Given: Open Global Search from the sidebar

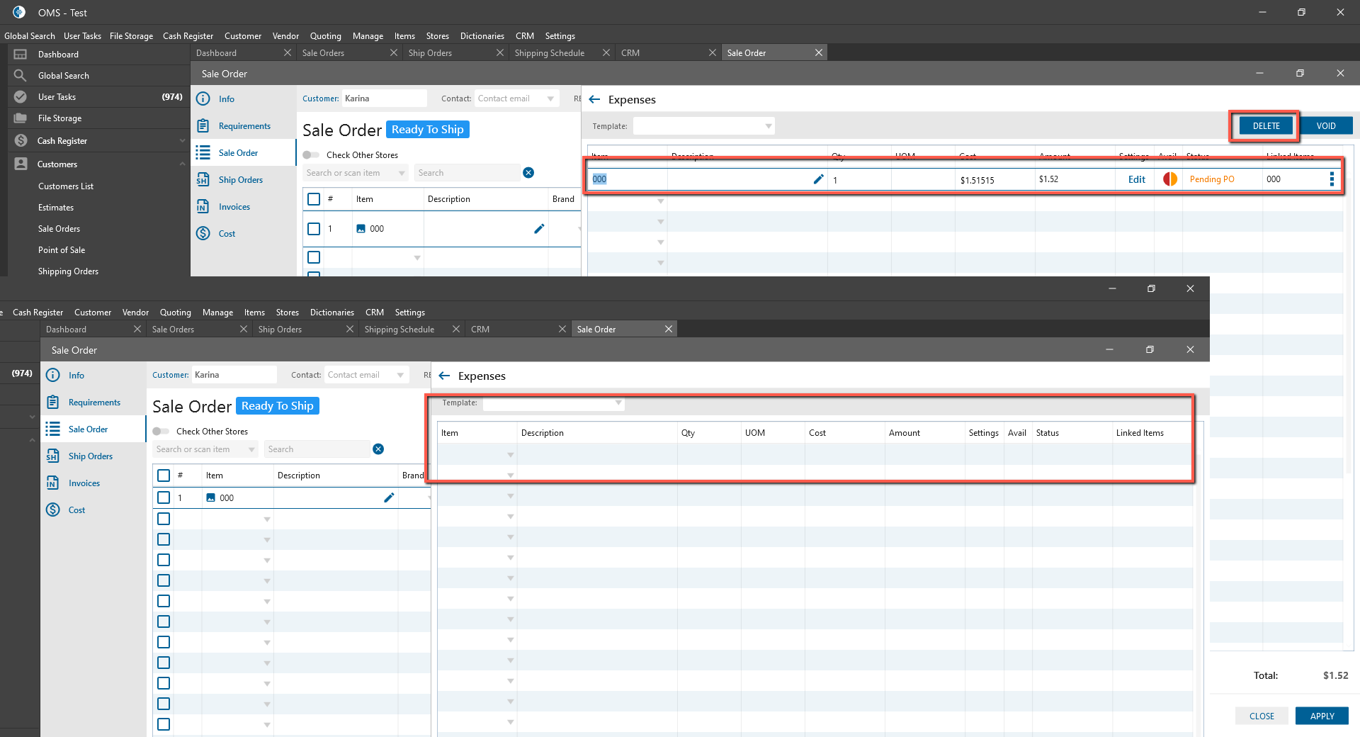Looking at the screenshot, I should pyautogui.click(x=63, y=76).
